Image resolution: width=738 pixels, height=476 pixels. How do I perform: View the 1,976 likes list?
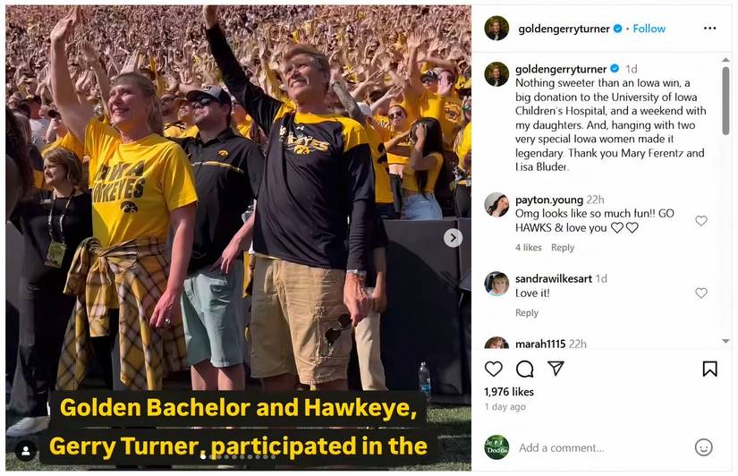(x=509, y=392)
